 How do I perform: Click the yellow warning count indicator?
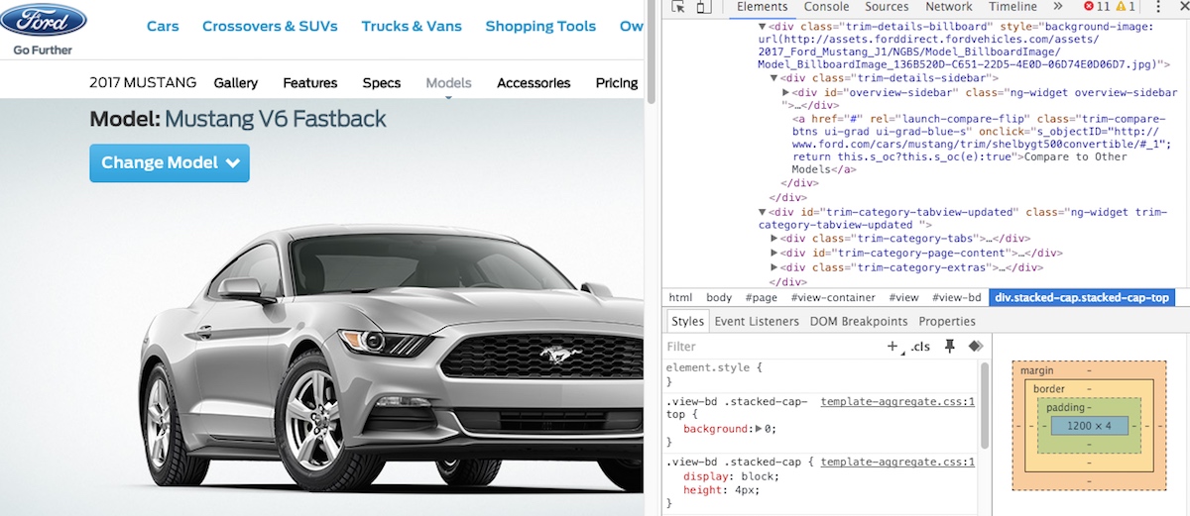click(1126, 7)
